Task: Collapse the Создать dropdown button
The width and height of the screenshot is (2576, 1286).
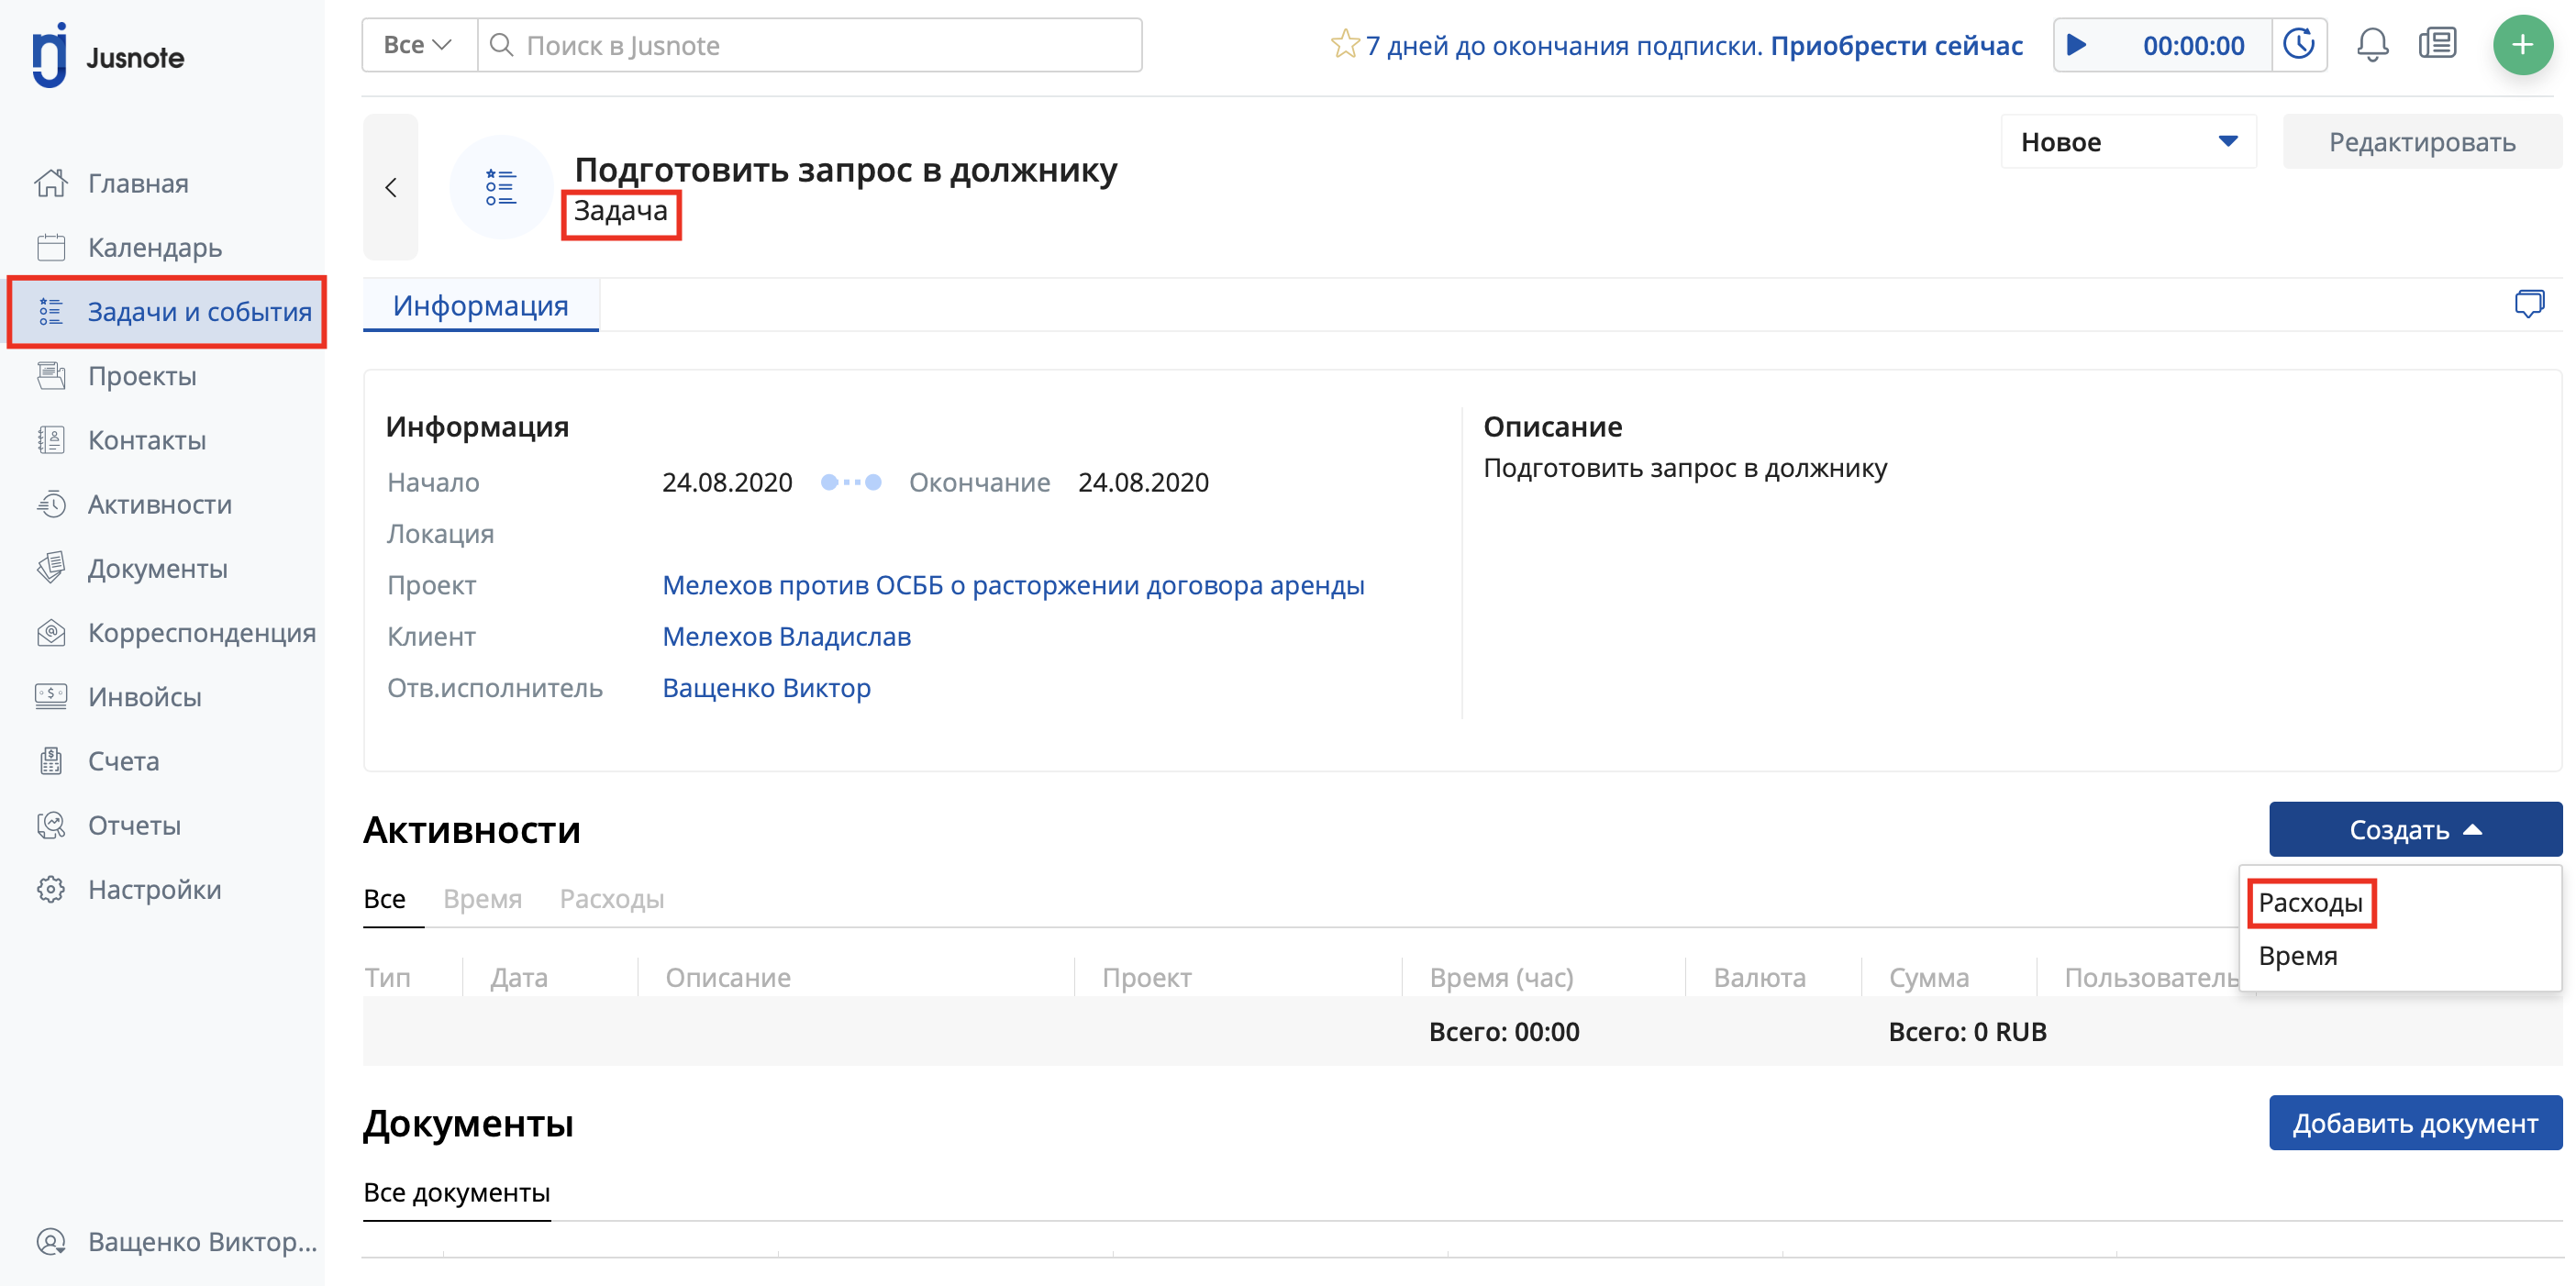Action: tap(2415, 829)
